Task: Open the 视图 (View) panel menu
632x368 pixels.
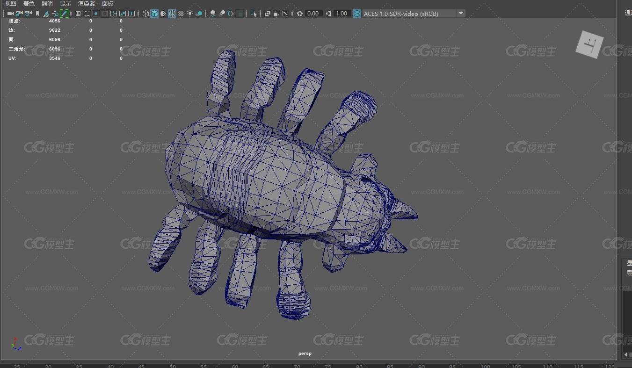Action: [10, 4]
